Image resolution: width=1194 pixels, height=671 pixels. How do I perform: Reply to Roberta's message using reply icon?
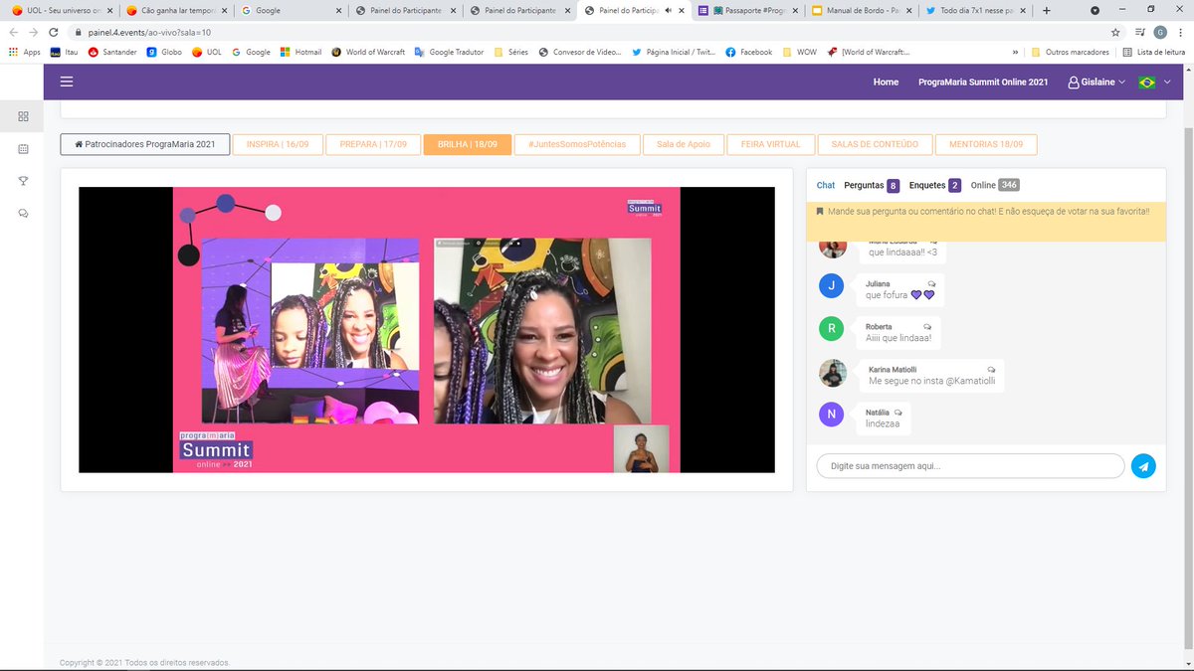point(927,326)
